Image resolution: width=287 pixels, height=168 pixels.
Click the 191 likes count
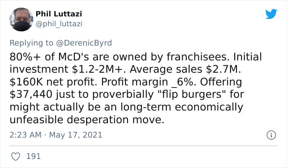(34, 156)
